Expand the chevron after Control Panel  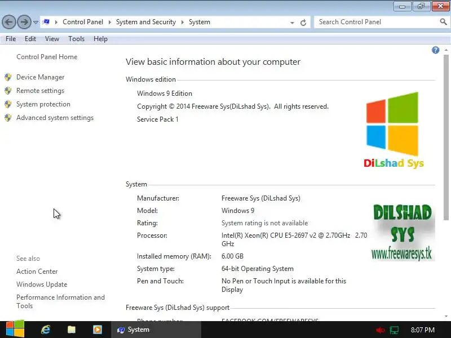tap(109, 22)
